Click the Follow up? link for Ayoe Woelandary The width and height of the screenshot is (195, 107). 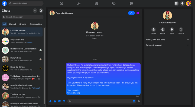point(36,88)
